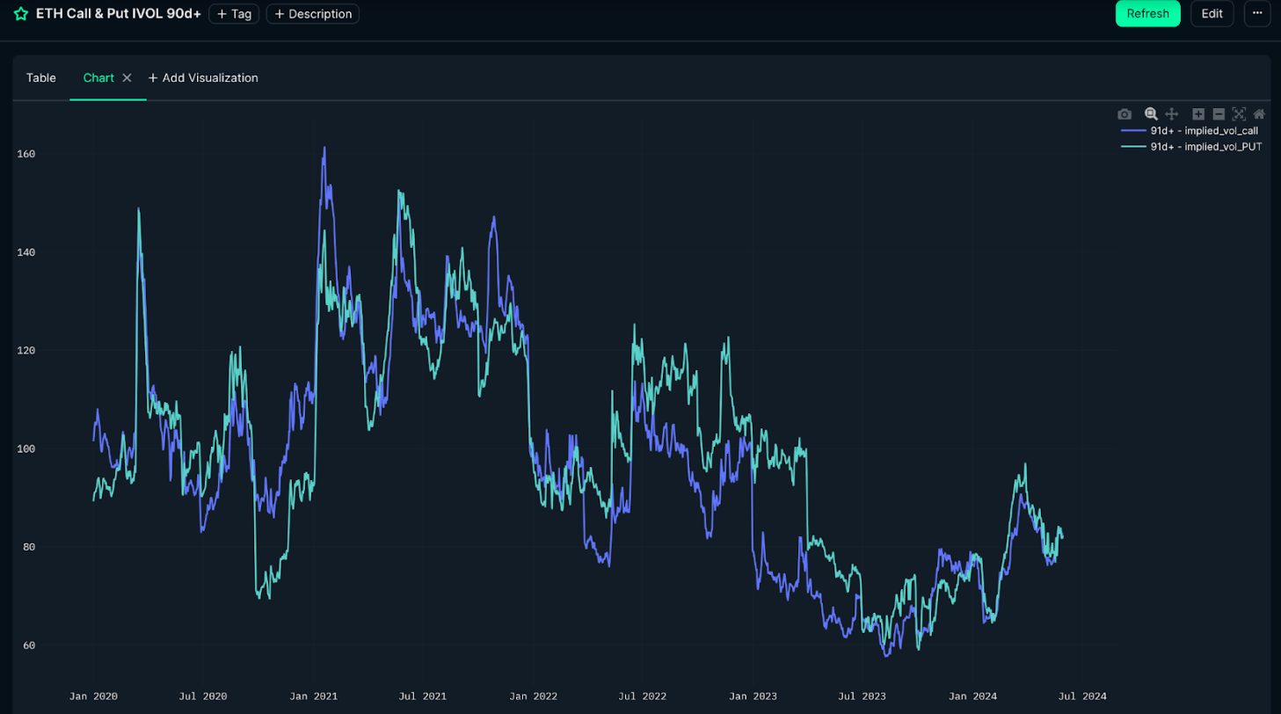Screen dimensions: 1281x714
Task: Add a Description to the query
Action: 313,14
